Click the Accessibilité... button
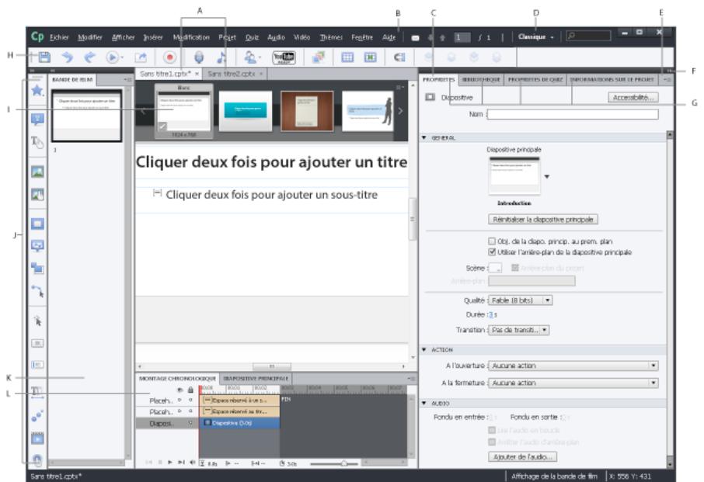 point(633,97)
